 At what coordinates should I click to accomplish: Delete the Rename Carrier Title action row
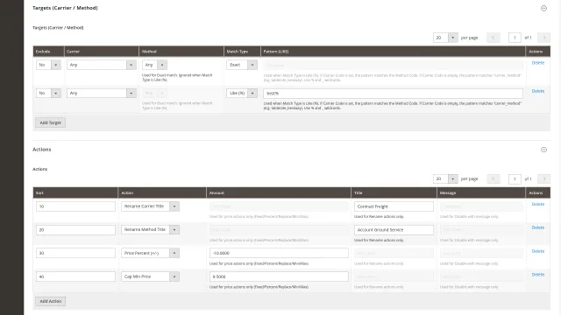pos(537,204)
